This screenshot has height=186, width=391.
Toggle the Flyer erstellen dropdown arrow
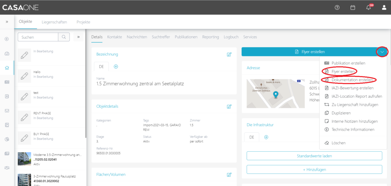pyautogui.click(x=382, y=52)
